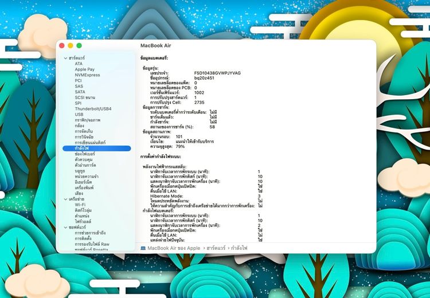Open การเขียนแผ่นดิสก์ in the sidebar
430x298 pixels.
pos(90,143)
